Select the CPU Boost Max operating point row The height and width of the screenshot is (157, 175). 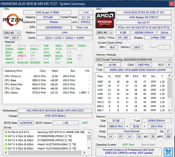pos(47,84)
